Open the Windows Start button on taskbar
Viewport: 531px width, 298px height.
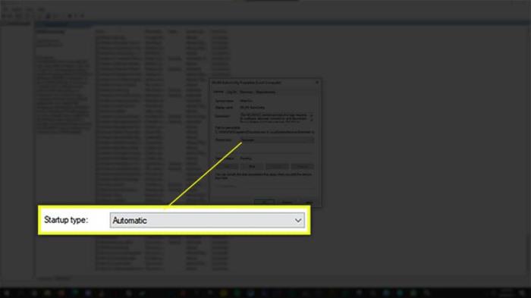pyautogui.click(x=6, y=293)
